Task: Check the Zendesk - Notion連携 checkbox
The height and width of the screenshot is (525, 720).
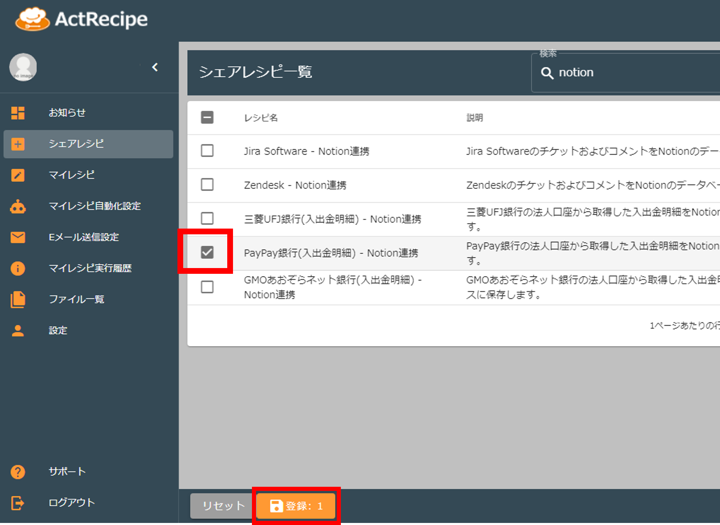Action: (x=207, y=185)
